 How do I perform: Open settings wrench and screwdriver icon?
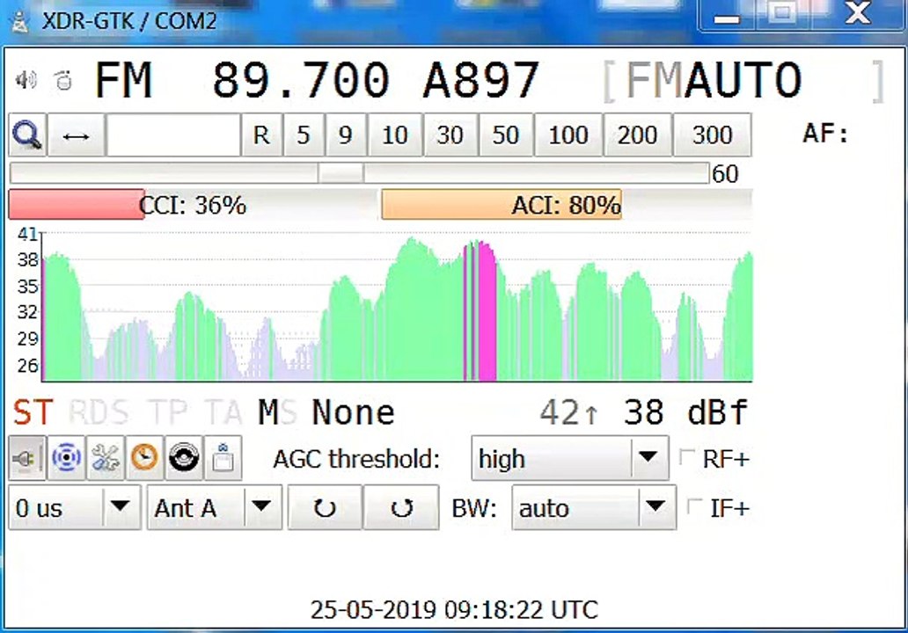[x=106, y=458]
